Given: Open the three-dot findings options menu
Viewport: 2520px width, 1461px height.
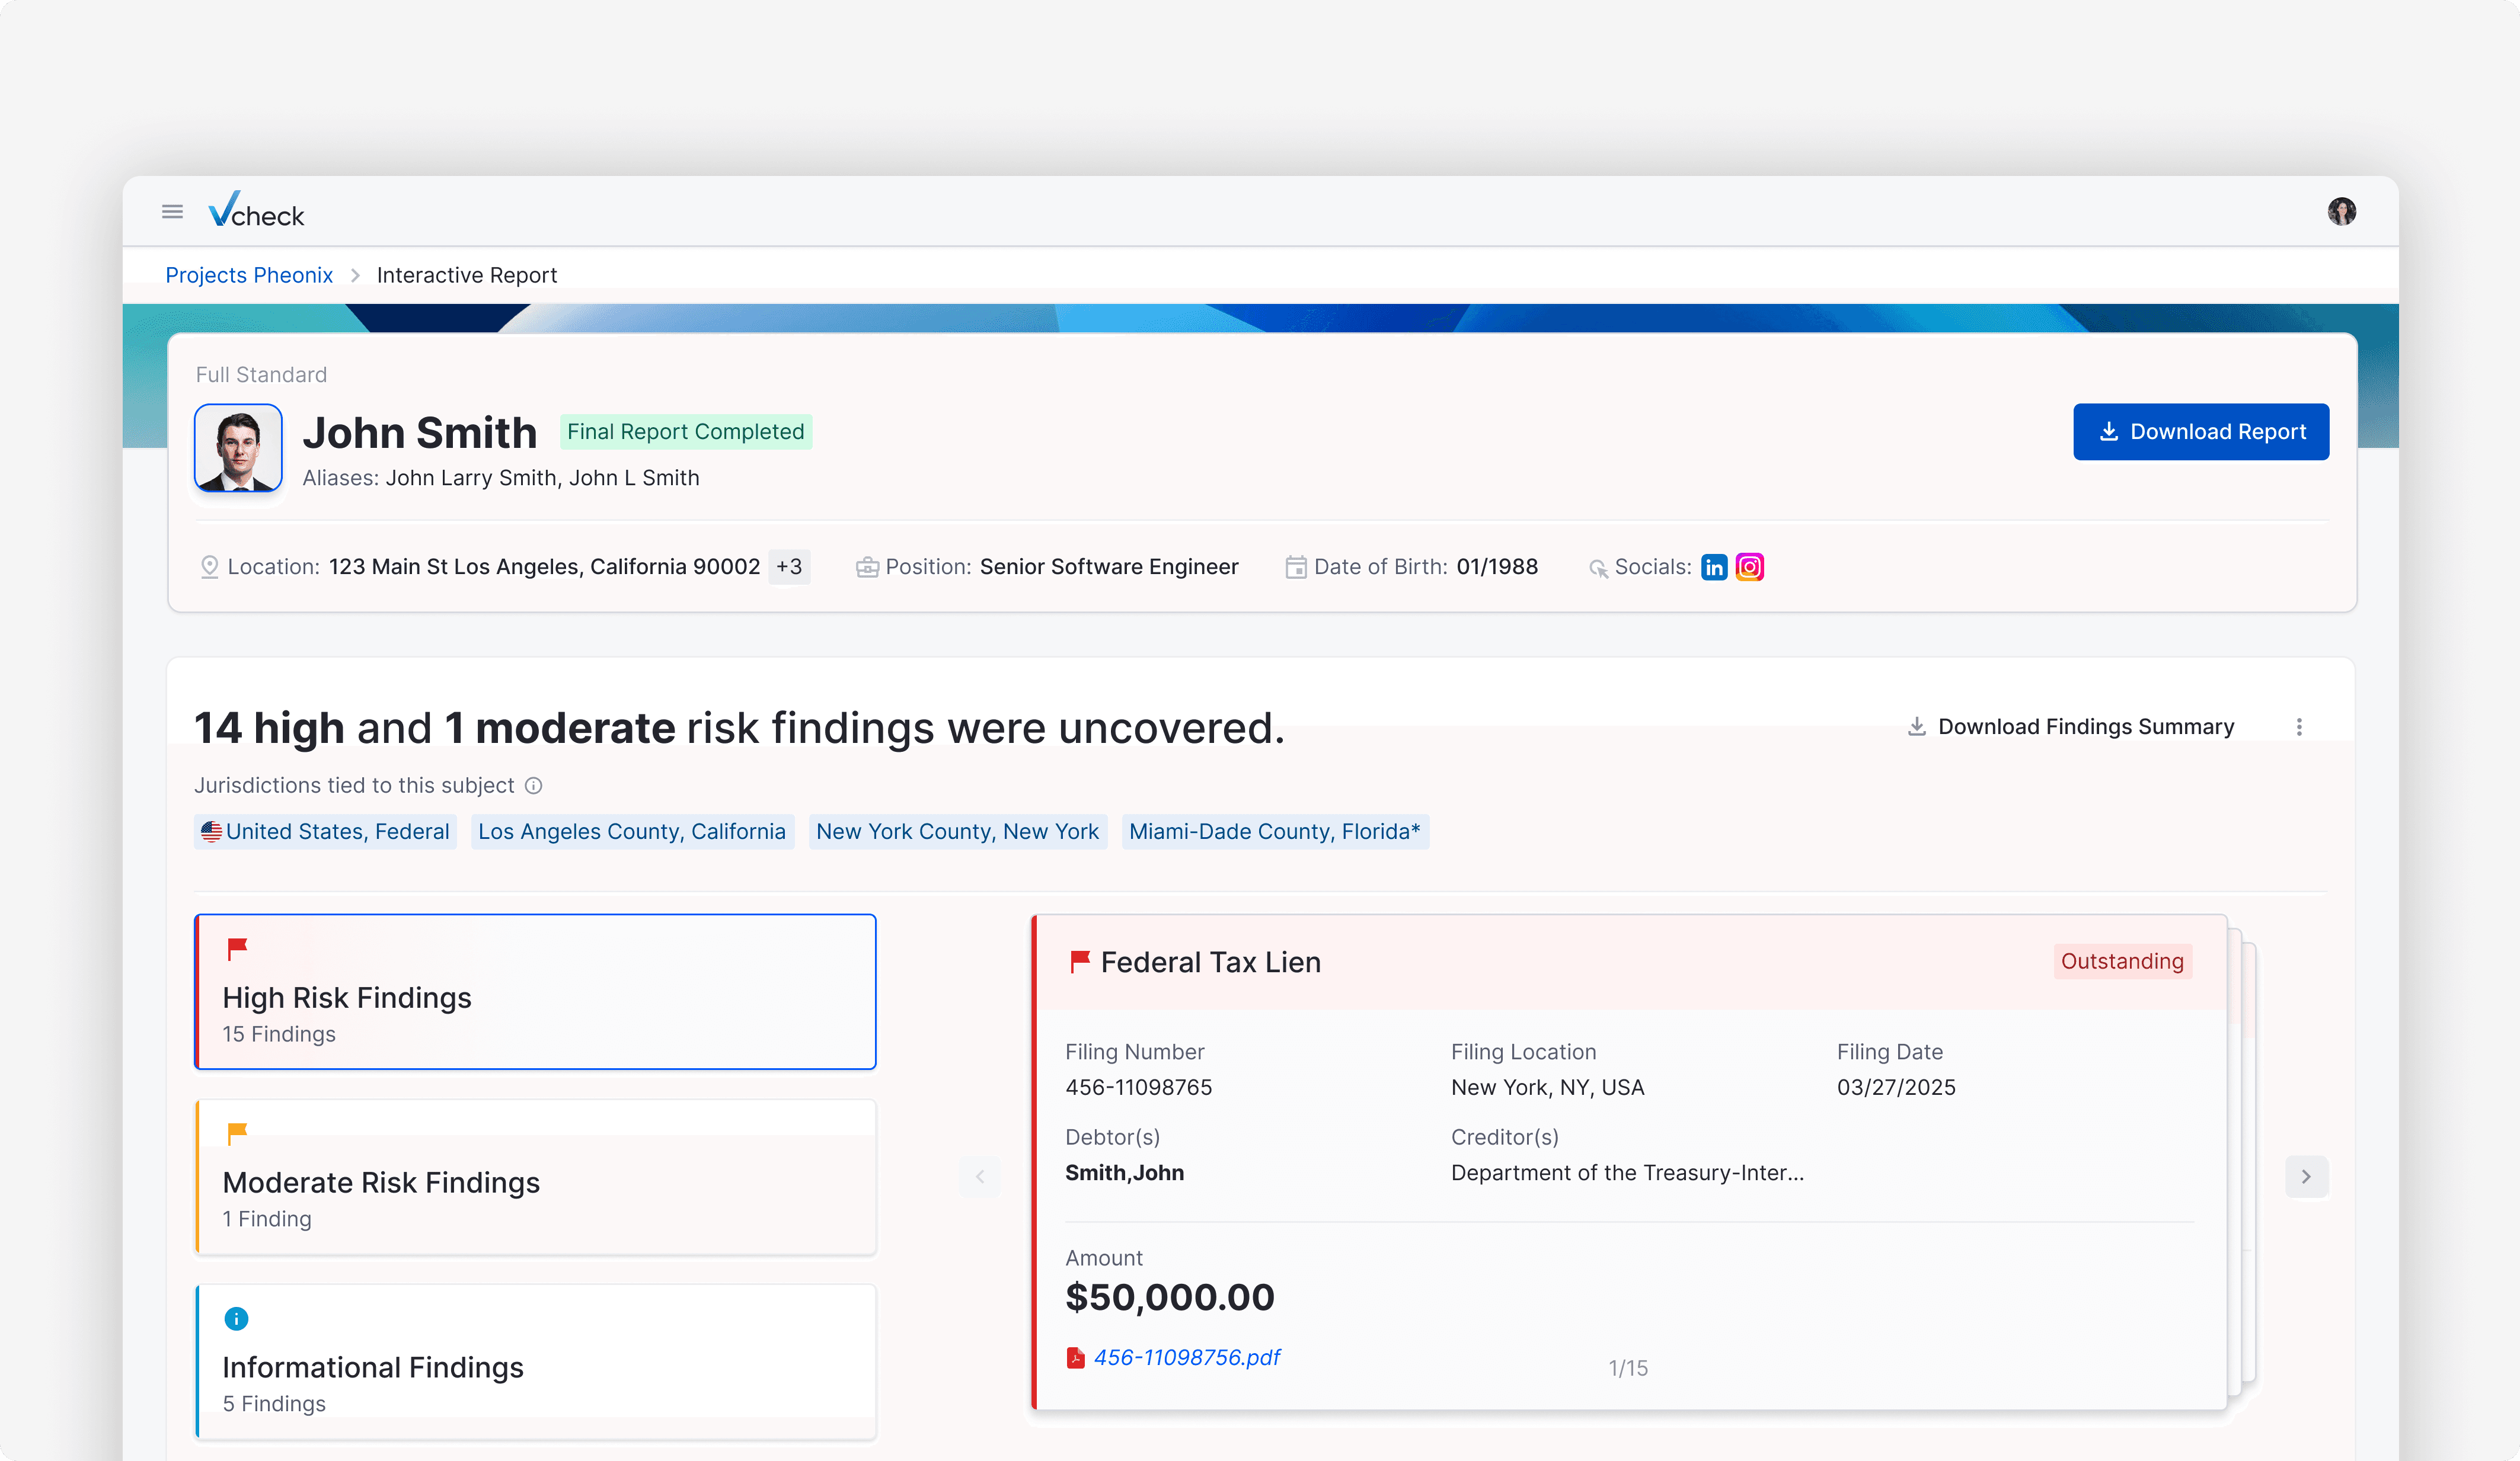Looking at the screenshot, I should [2299, 726].
